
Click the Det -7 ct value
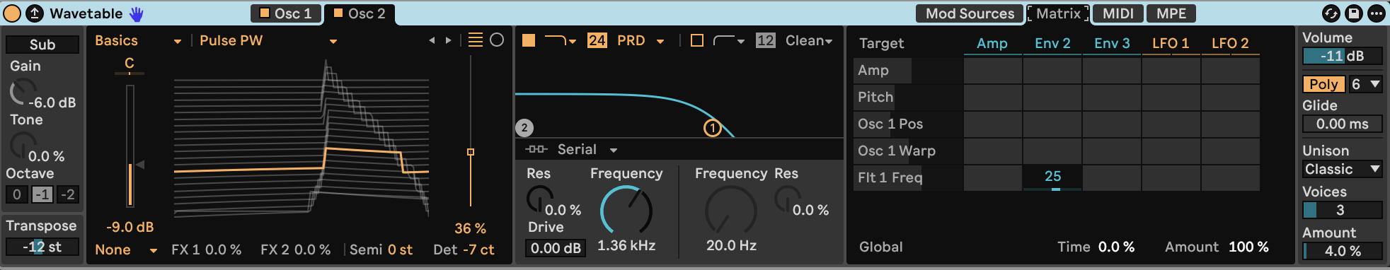[478, 250]
